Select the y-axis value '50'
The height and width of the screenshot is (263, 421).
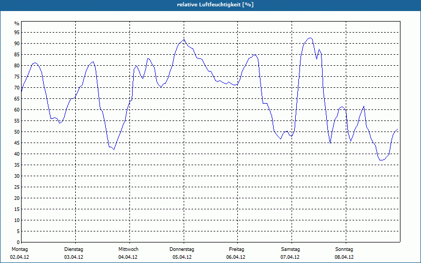[x=17, y=132]
